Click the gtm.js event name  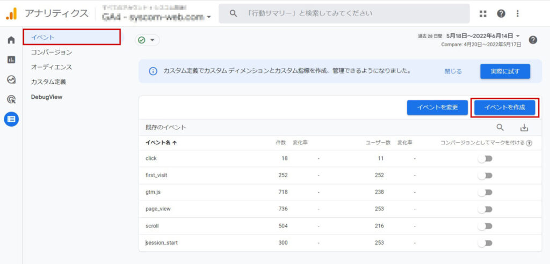153,192
